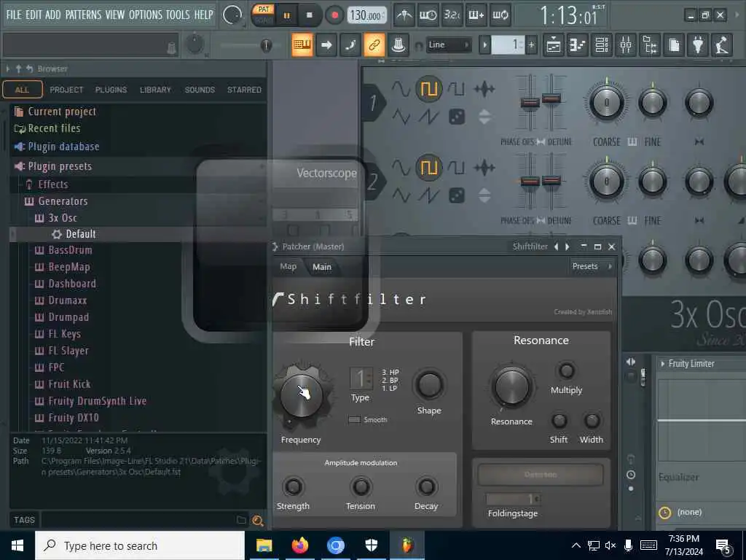Click the knob stamp icon in toolbar
Viewport: 746px width, 560px height.
click(398, 45)
